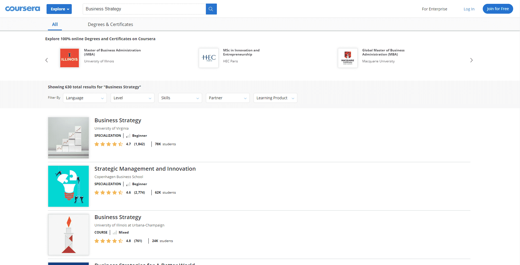This screenshot has height=265, width=520.
Task: Expand the Language filter dropdown
Action: pos(85,98)
